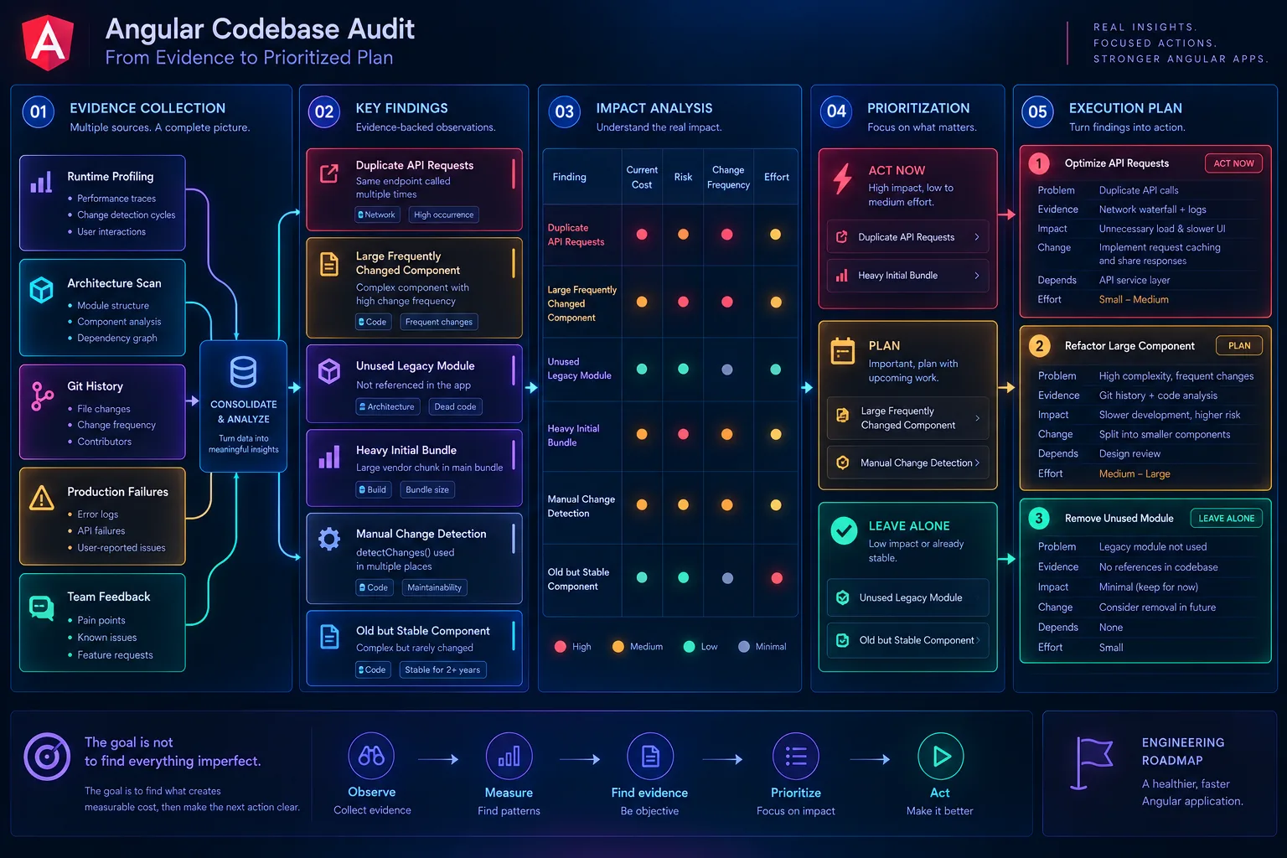Click the Current Cost column header
1287x858 pixels.
click(642, 177)
